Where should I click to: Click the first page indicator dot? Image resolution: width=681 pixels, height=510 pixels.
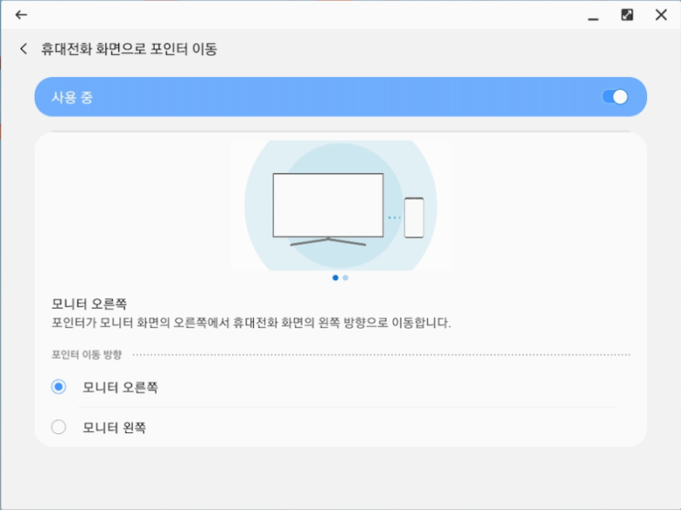pos(335,277)
